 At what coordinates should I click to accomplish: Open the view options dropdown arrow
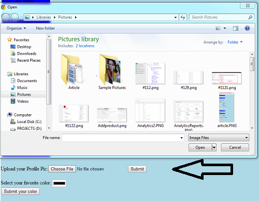225,28
